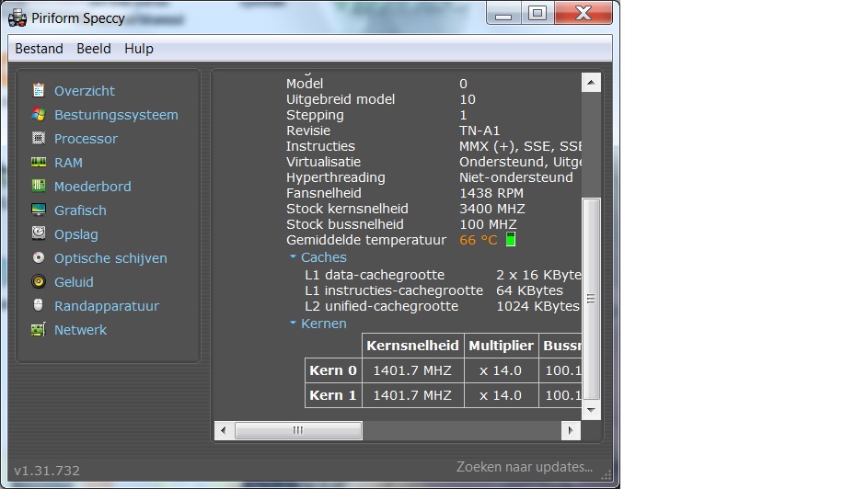
Task: Click the Processor chip icon
Action: pyautogui.click(x=38, y=138)
